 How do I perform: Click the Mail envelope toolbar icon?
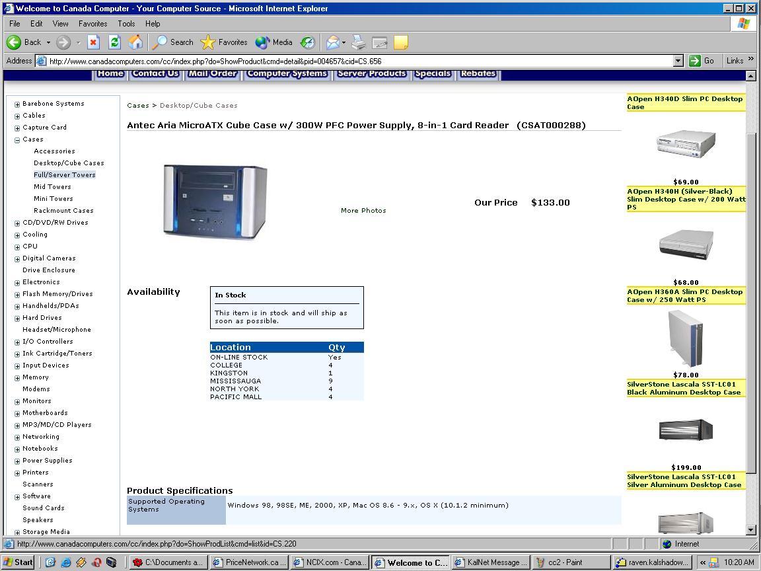pyautogui.click(x=333, y=42)
